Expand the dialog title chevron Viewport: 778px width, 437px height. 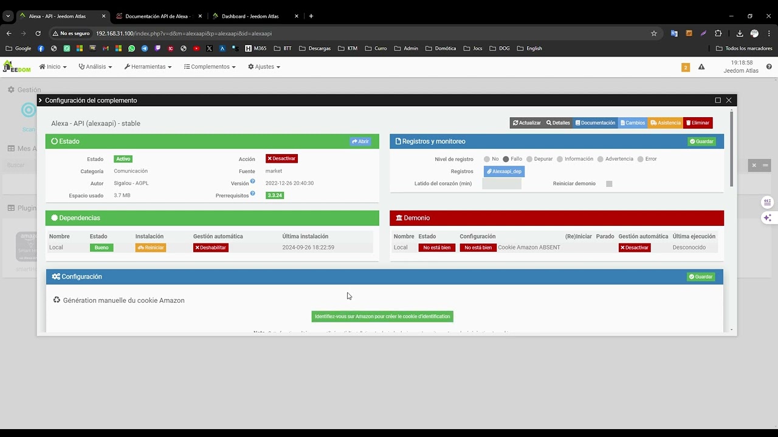click(x=40, y=100)
